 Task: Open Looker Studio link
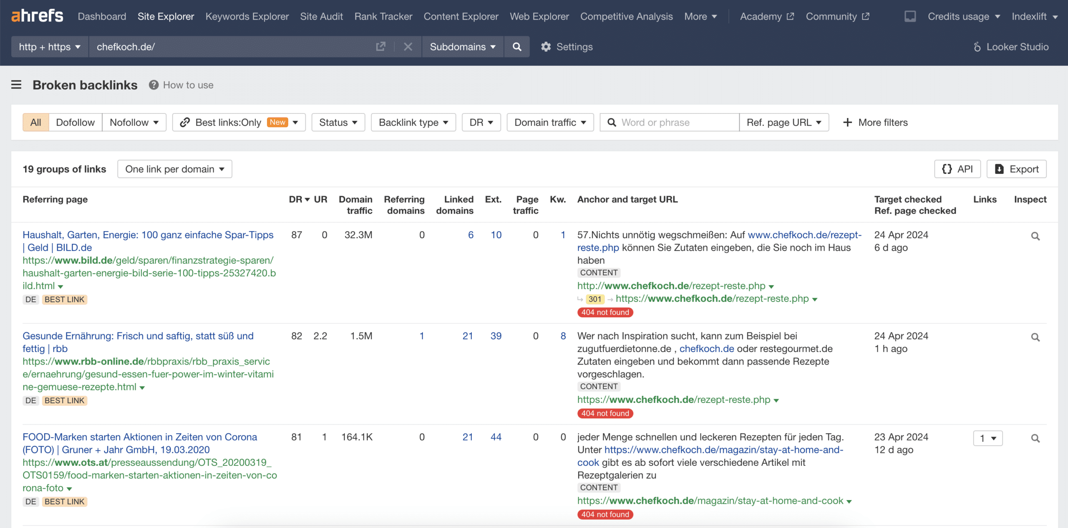(x=1010, y=46)
